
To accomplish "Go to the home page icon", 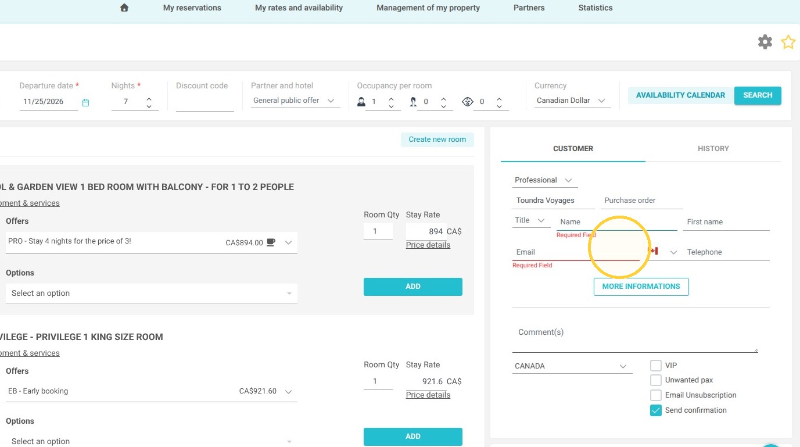I will tap(124, 8).
